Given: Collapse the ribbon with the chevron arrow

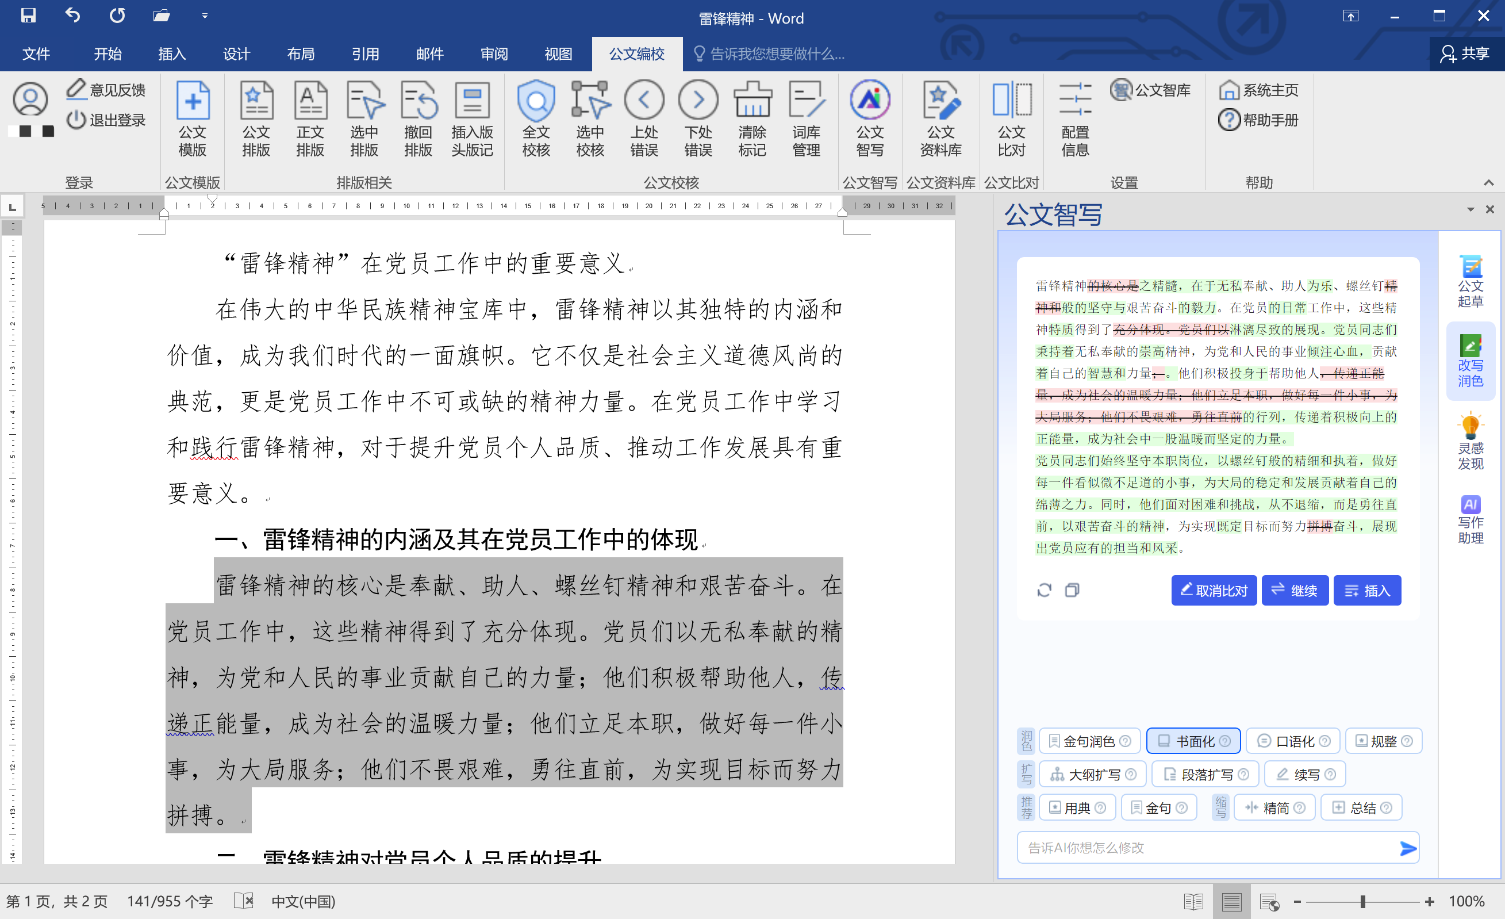Looking at the screenshot, I should (x=1488, y=183).
